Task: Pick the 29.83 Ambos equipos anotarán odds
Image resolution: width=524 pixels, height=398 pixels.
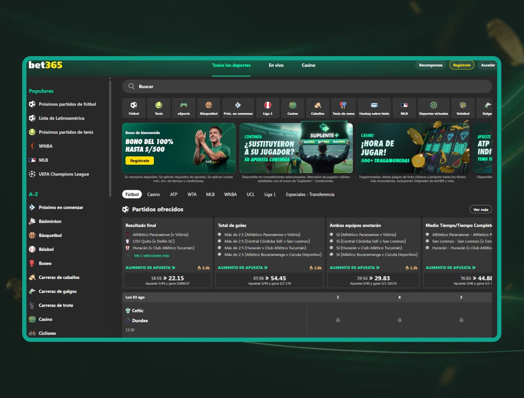Action: (x=373, y=280)
